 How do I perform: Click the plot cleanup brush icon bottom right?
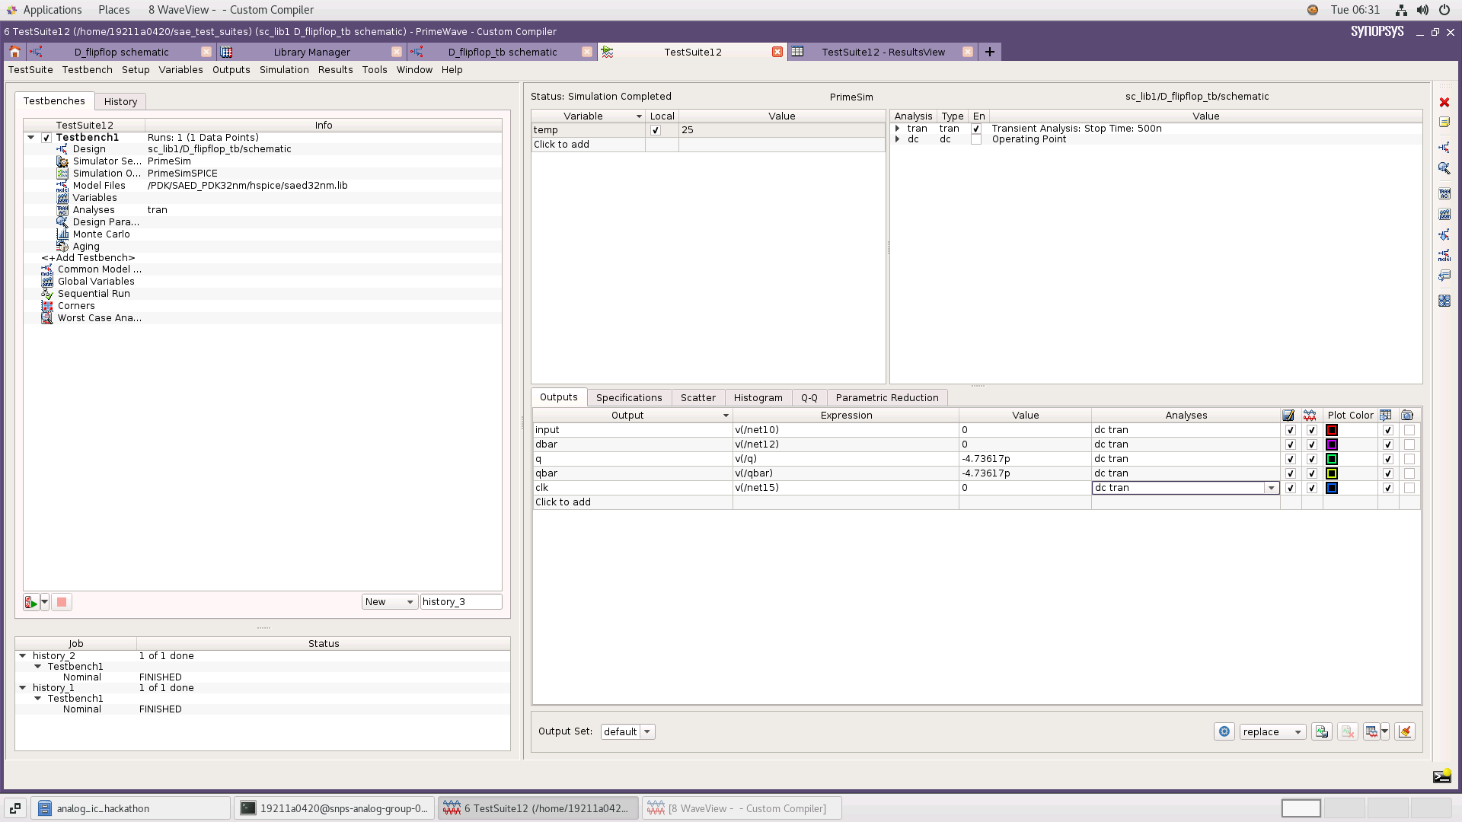(1405, 731)
